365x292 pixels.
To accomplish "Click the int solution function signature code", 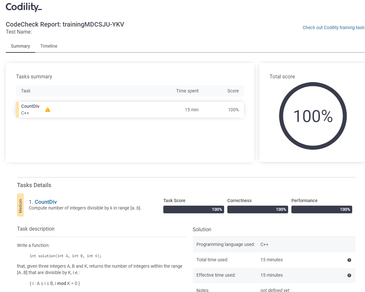I will pyautogui.click(x=66, y=256).
